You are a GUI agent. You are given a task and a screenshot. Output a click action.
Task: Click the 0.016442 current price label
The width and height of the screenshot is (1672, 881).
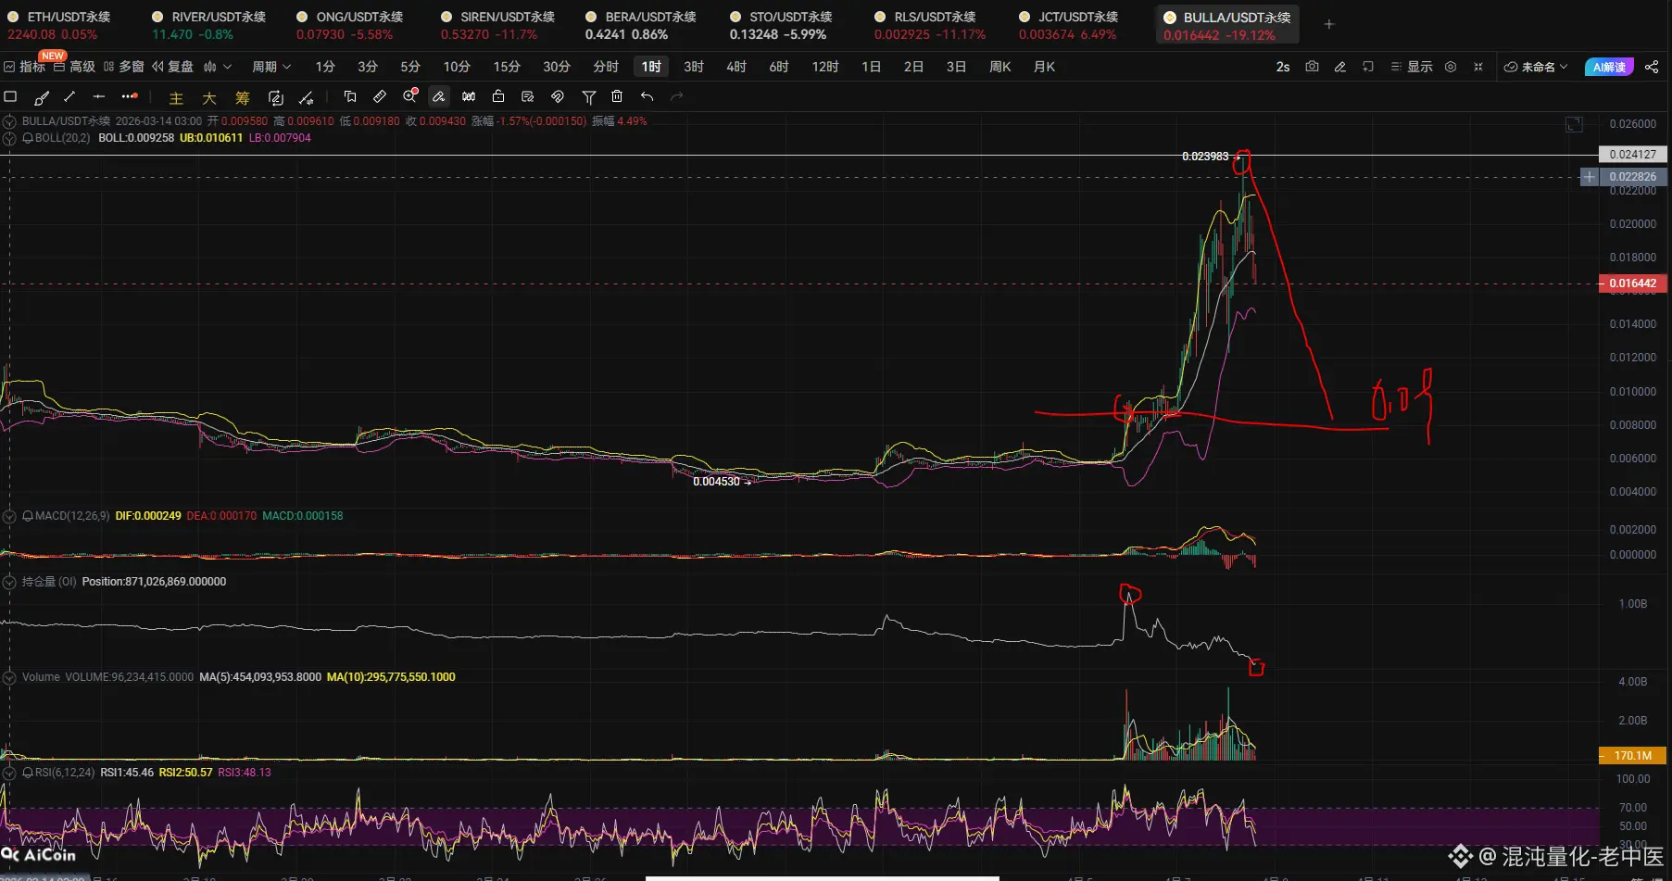click(x=1633, y=283)
